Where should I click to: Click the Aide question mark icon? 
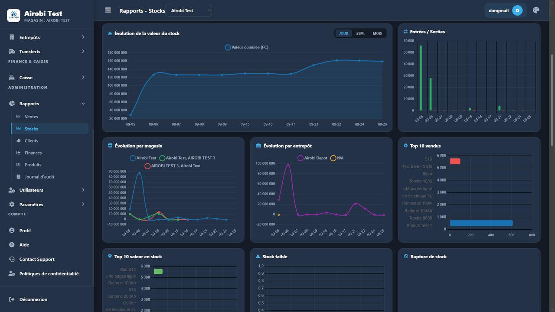(x=12, y=245)
